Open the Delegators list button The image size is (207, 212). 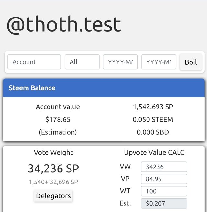pos(53,196)
